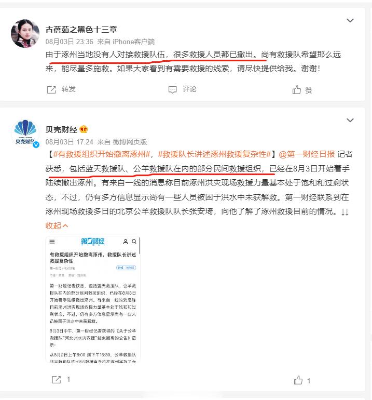Click 08月03日 17:24 timestamp
The height and width of the screenshot is (400, 372).
tap(70, 142)
